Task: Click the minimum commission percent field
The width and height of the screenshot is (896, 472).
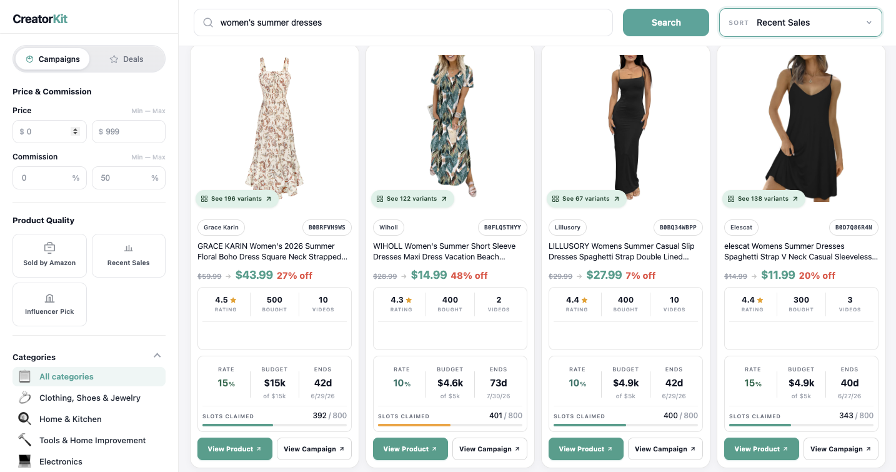Action: (x=49, y=178)
